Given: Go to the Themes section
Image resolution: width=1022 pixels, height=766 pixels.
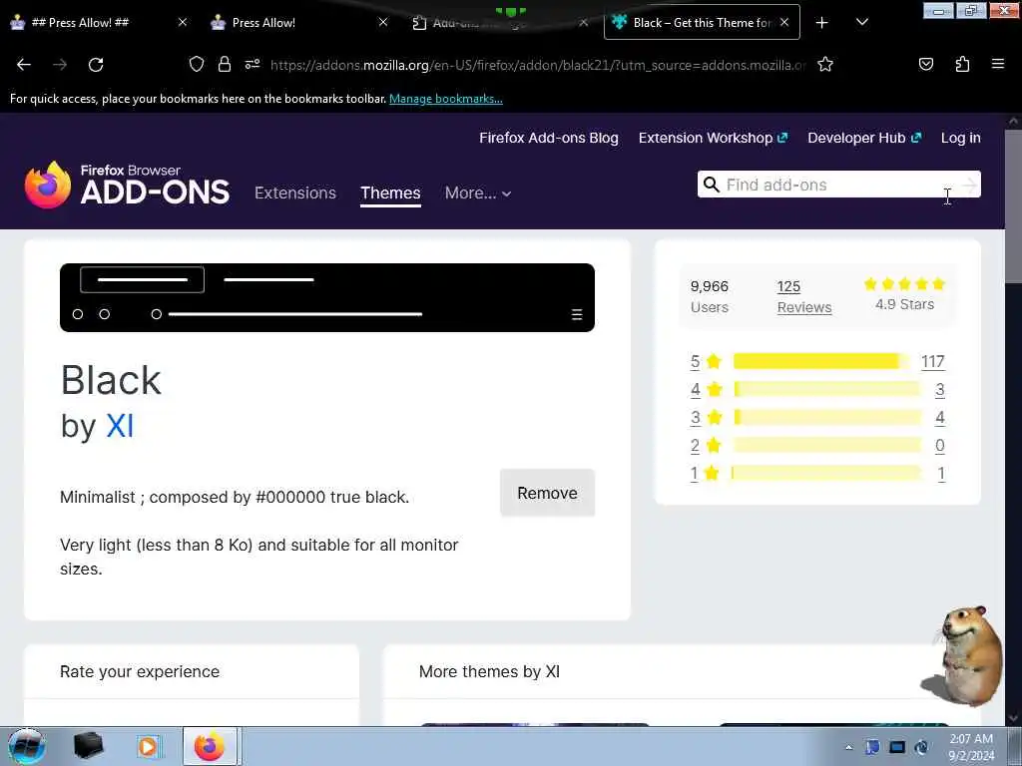Looking at the screenshot, I should (x=390, y=192).
